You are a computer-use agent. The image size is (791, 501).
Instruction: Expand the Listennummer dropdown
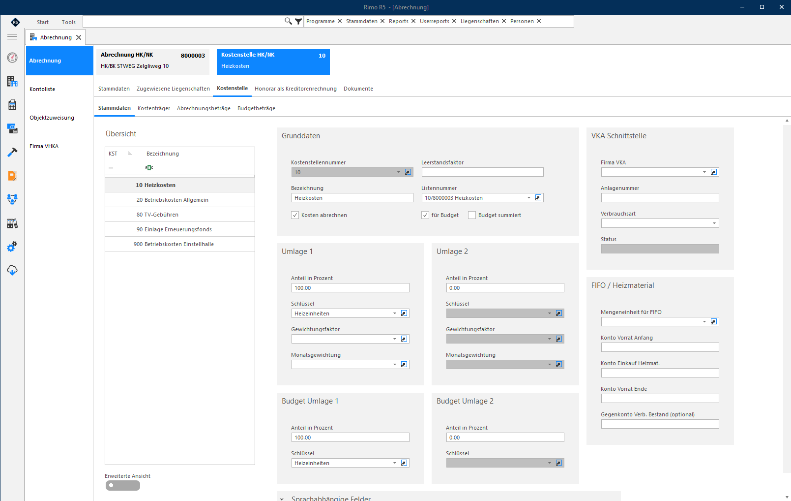click(x=529, y=198)
